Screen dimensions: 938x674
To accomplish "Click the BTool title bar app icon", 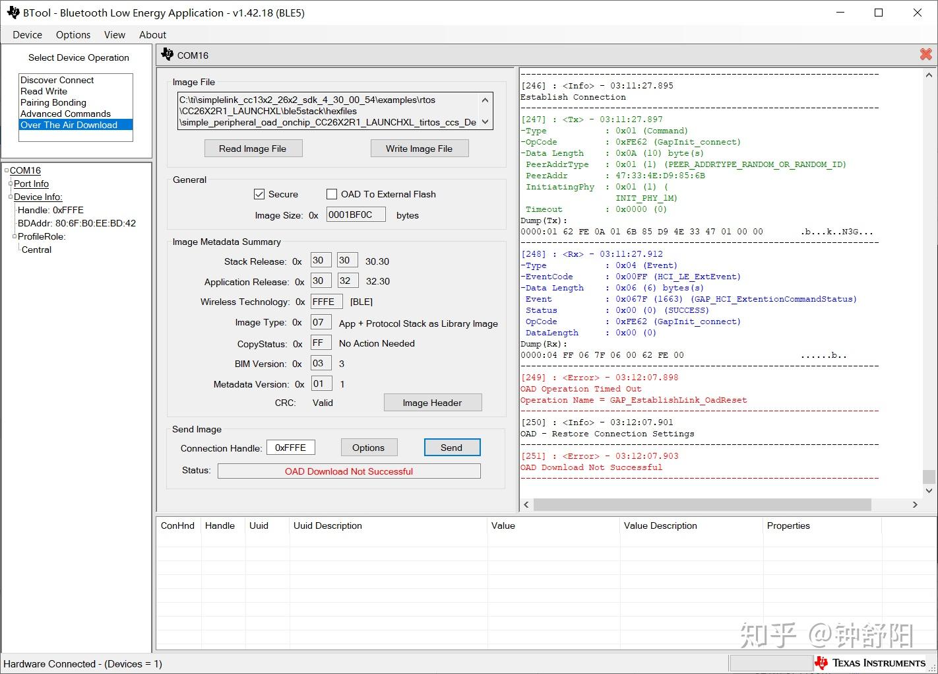I will (13, 13).
